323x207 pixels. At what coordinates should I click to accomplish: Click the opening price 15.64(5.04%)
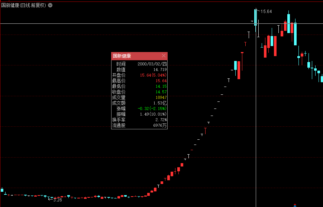coord(153,75)
